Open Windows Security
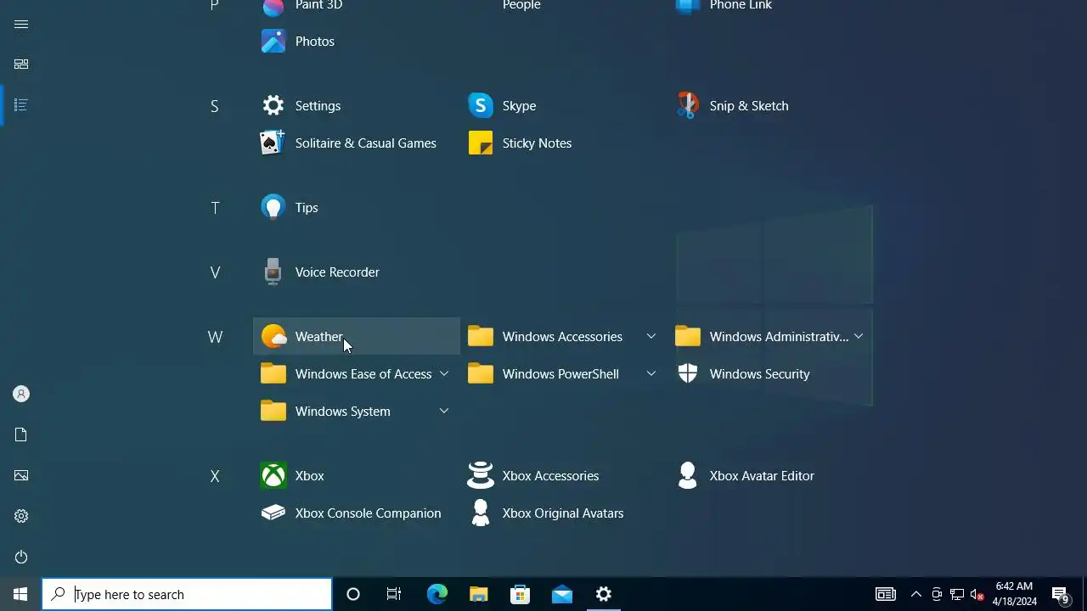The image size is (1087, 611). (x=771, y=373)
